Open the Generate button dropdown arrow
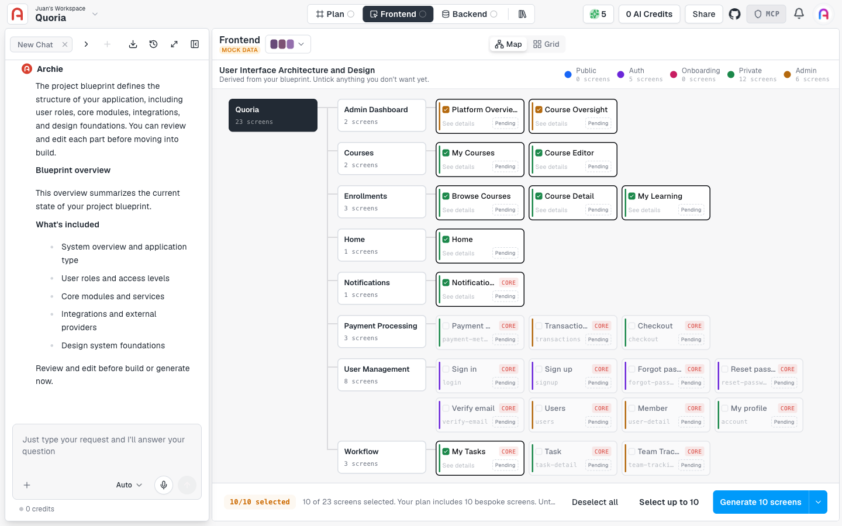842x526 pixels. (x=818, y=502)
